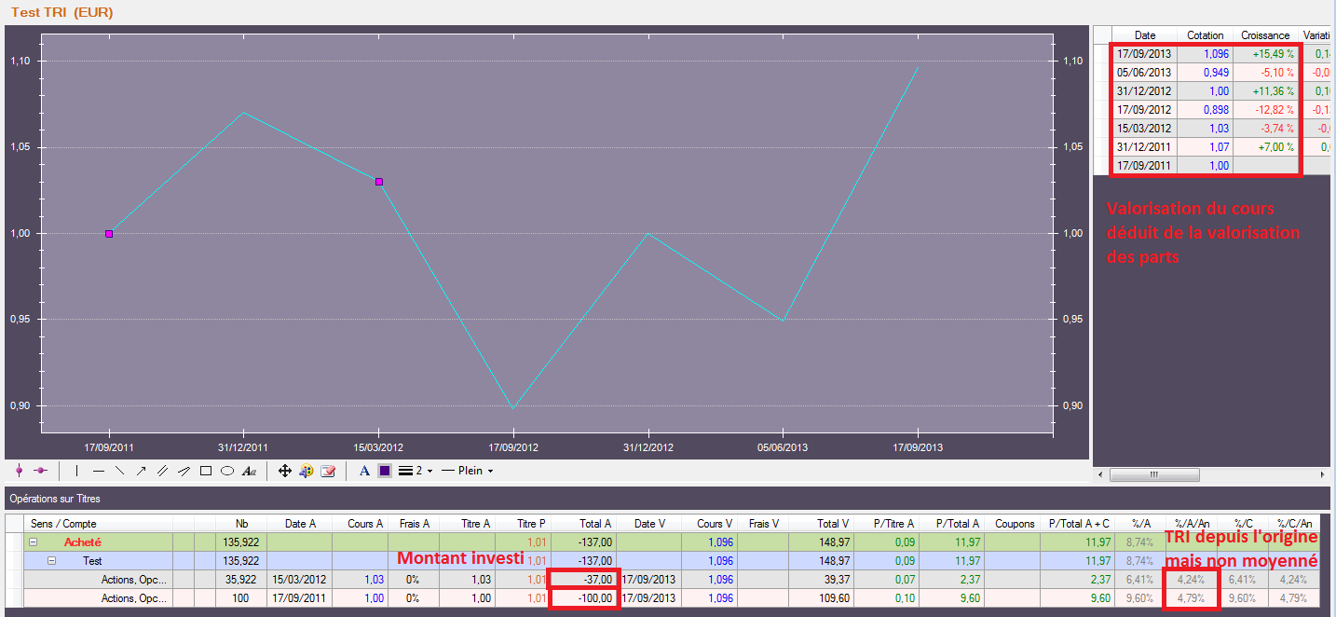This screenshot has width=1336, height=617.
Task: Click the blue letter A font button
Action: (364, 472)
